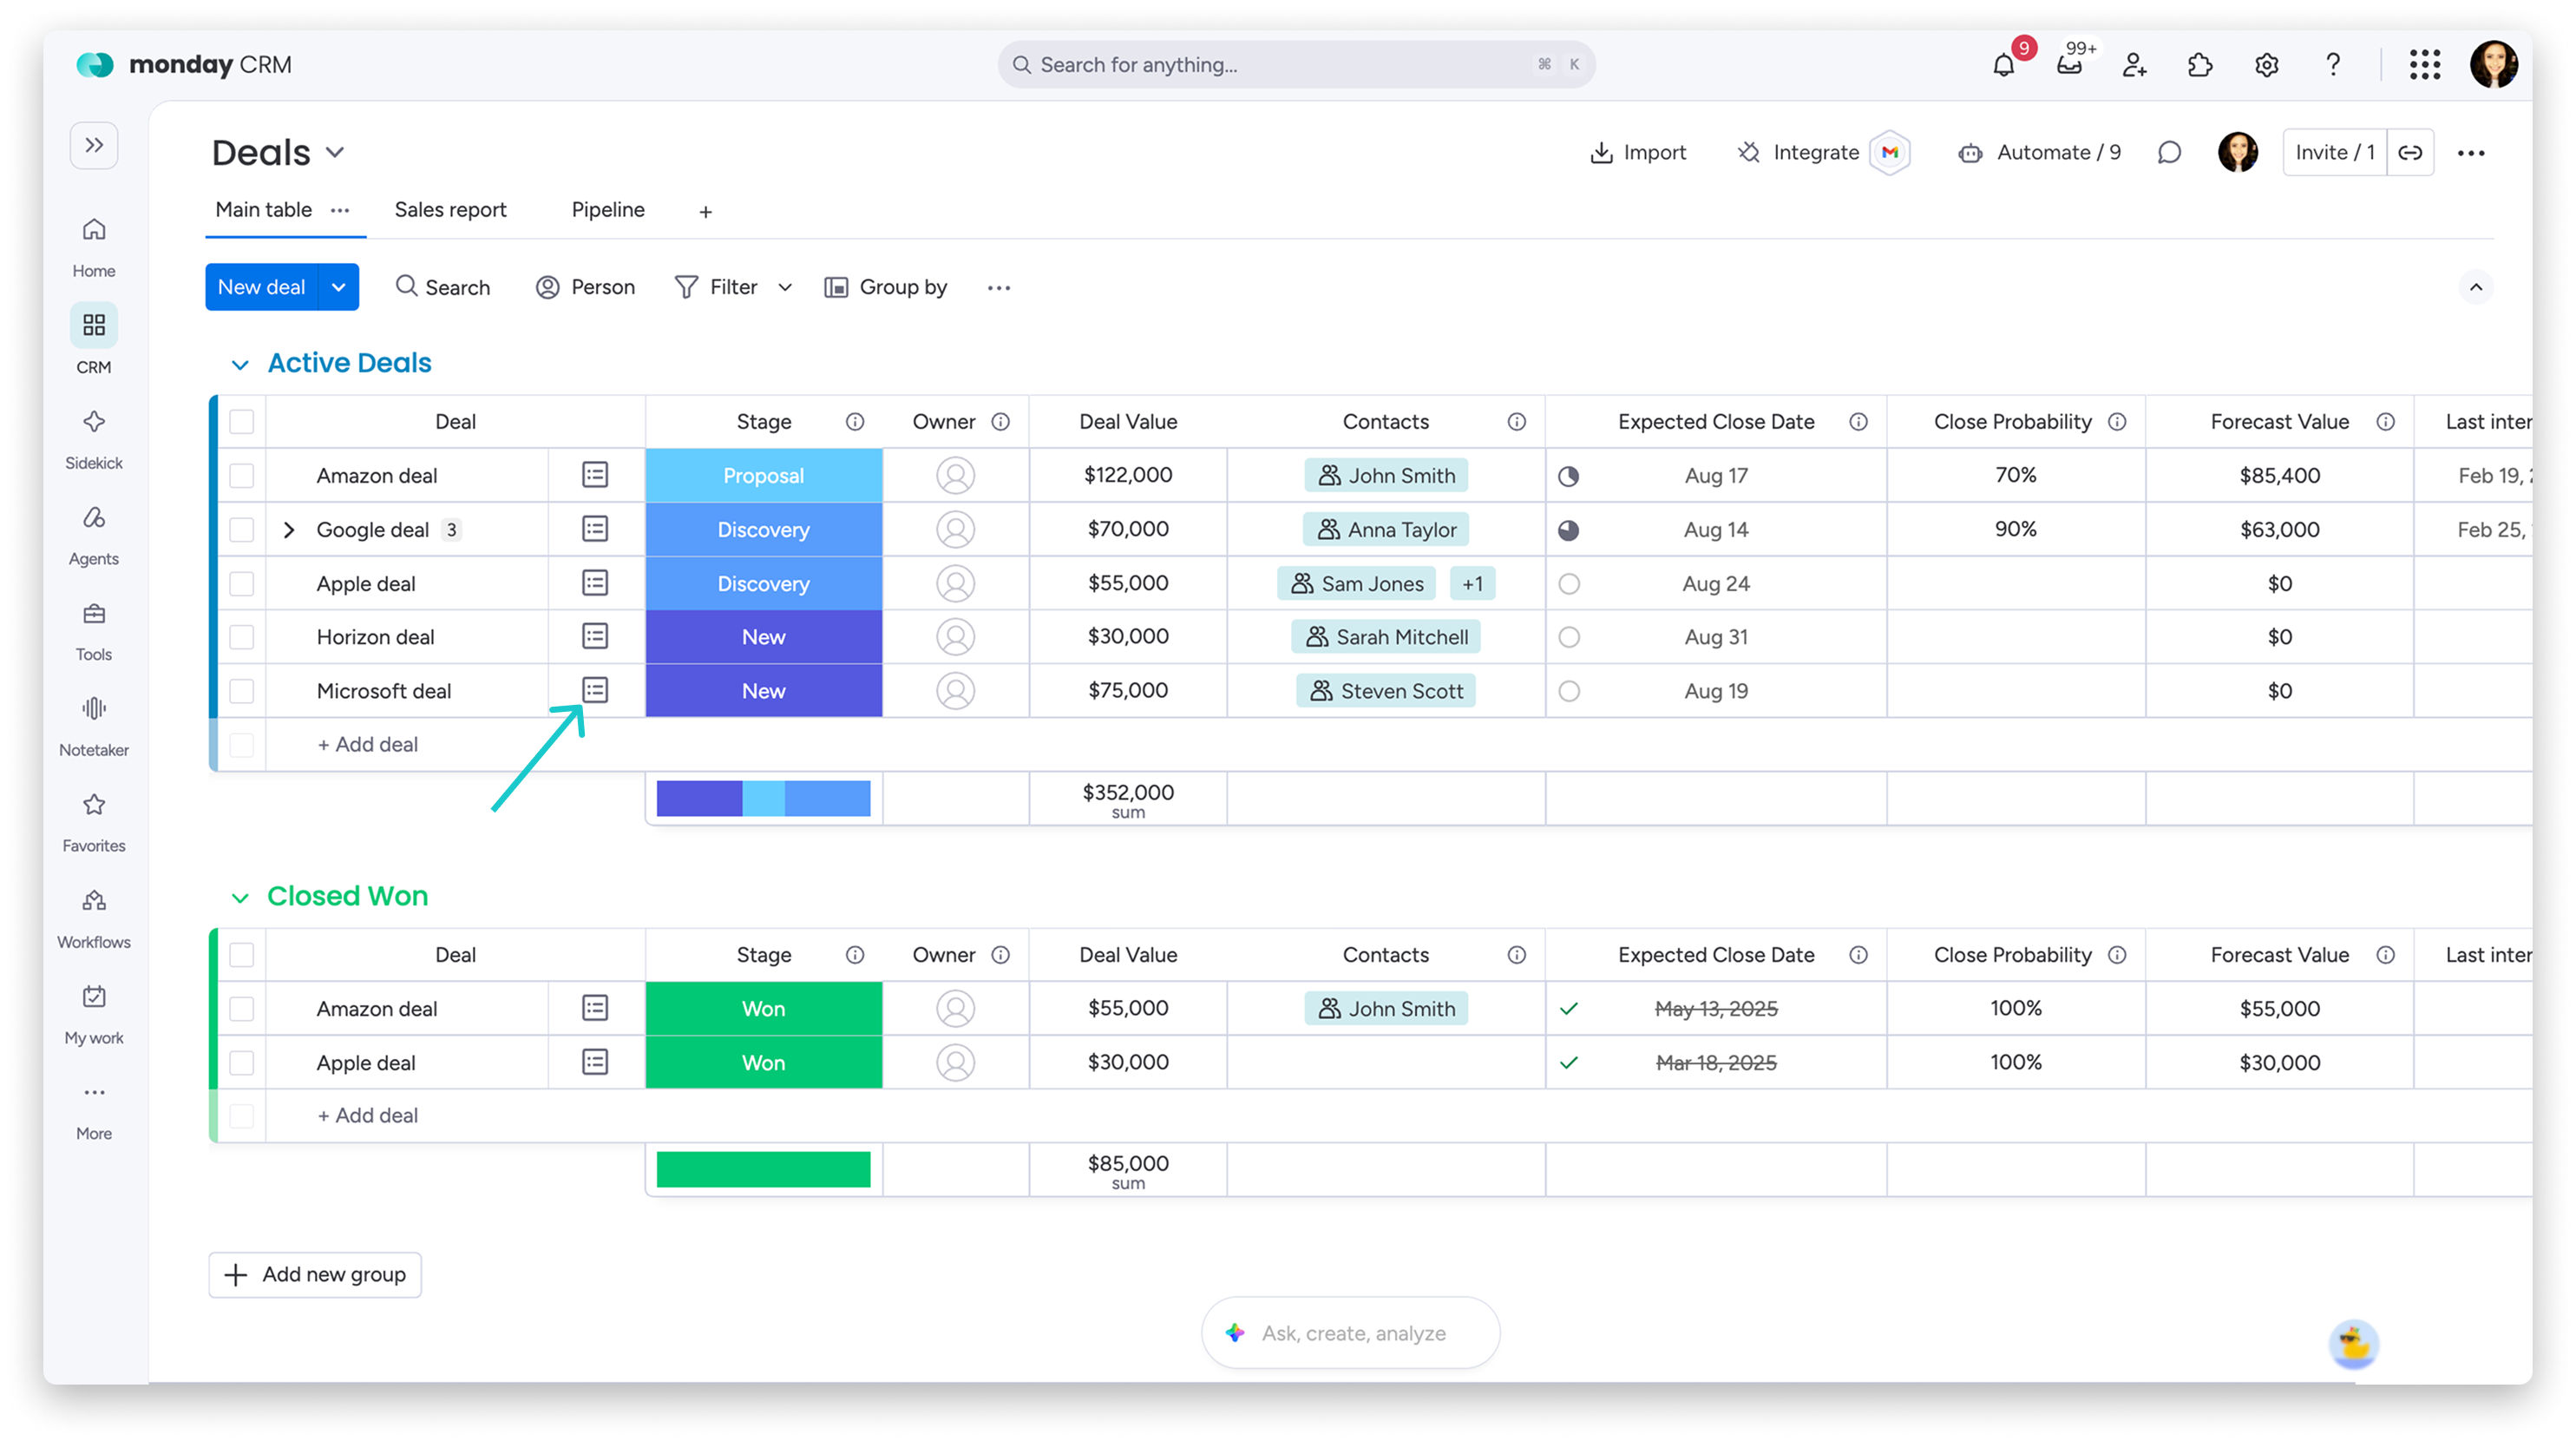Tick the Google deal checkbox
This screenshot has height=1441, width=2576.
(242, 530)
